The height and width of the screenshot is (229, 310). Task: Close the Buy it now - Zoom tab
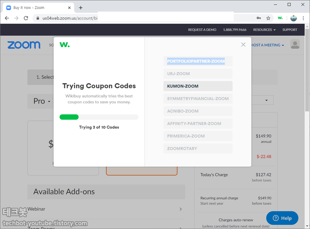click(x=69, y=8)
